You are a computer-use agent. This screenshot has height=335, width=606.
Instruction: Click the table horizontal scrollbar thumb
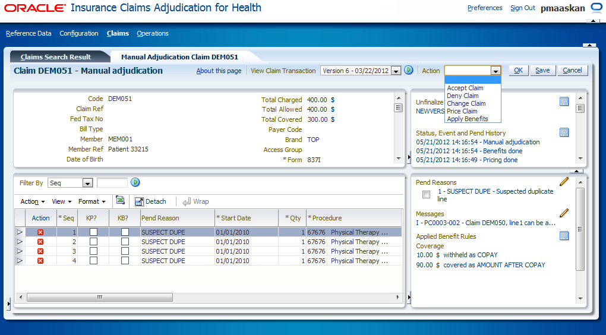100,297
